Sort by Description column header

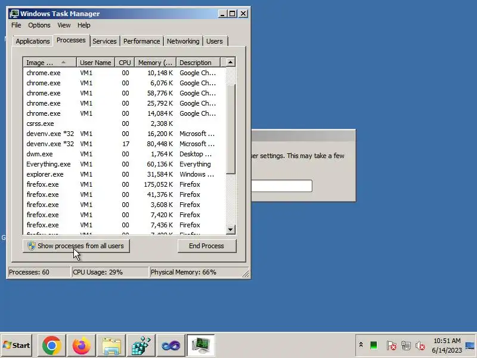pyautogui.click(x=198, y=63)
